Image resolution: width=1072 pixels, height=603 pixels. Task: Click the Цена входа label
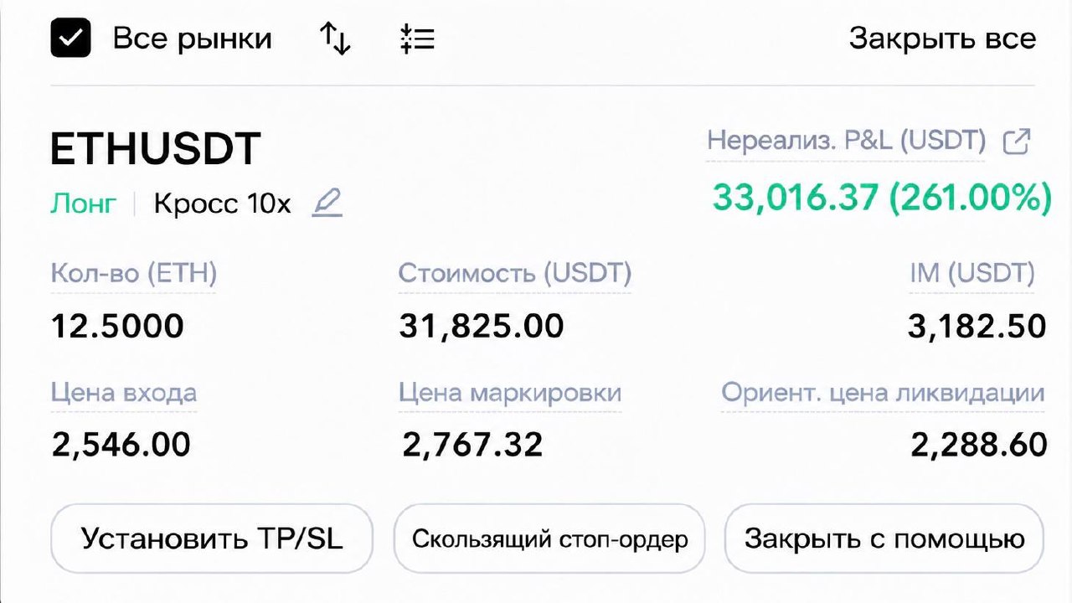[x=124, y=393]
